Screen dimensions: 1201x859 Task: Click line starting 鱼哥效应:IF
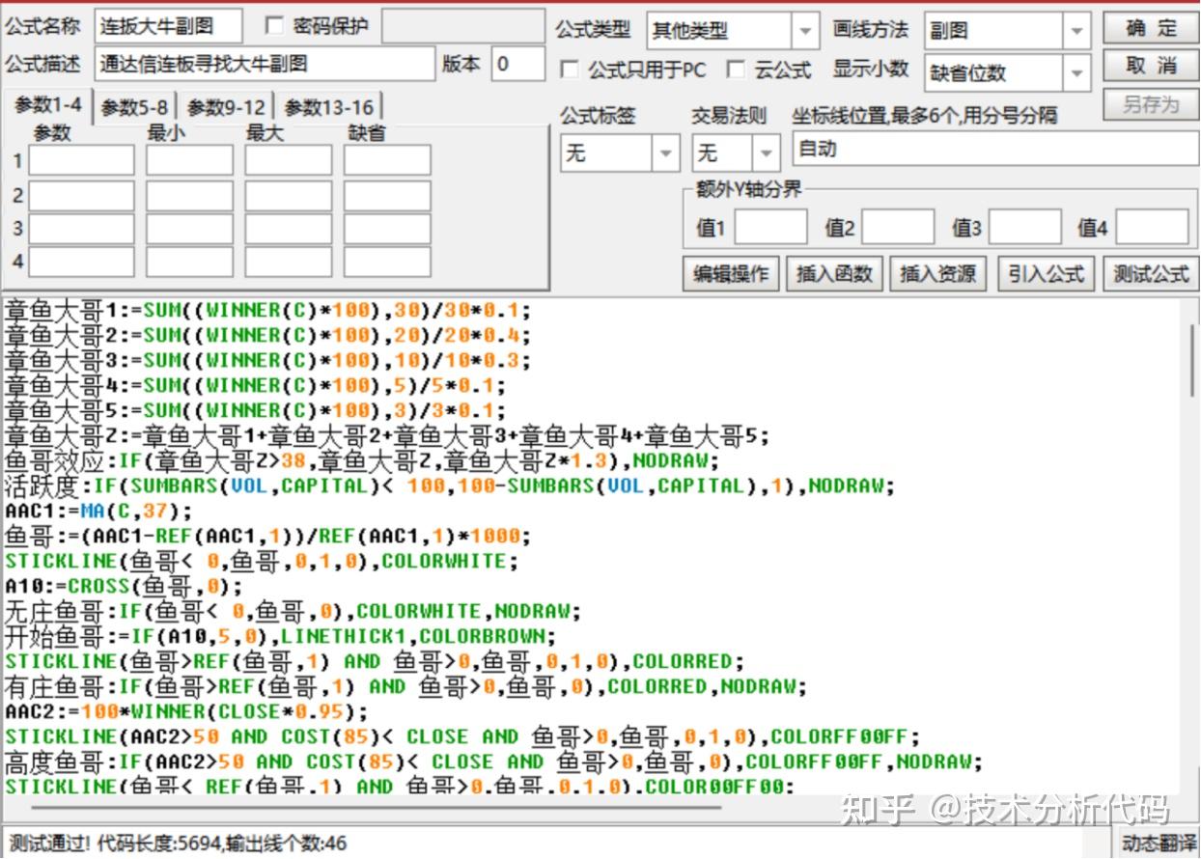pos(362,460)
